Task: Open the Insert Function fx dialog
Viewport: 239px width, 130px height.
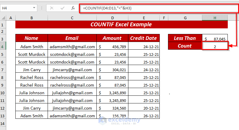Action: pos(73,8)
